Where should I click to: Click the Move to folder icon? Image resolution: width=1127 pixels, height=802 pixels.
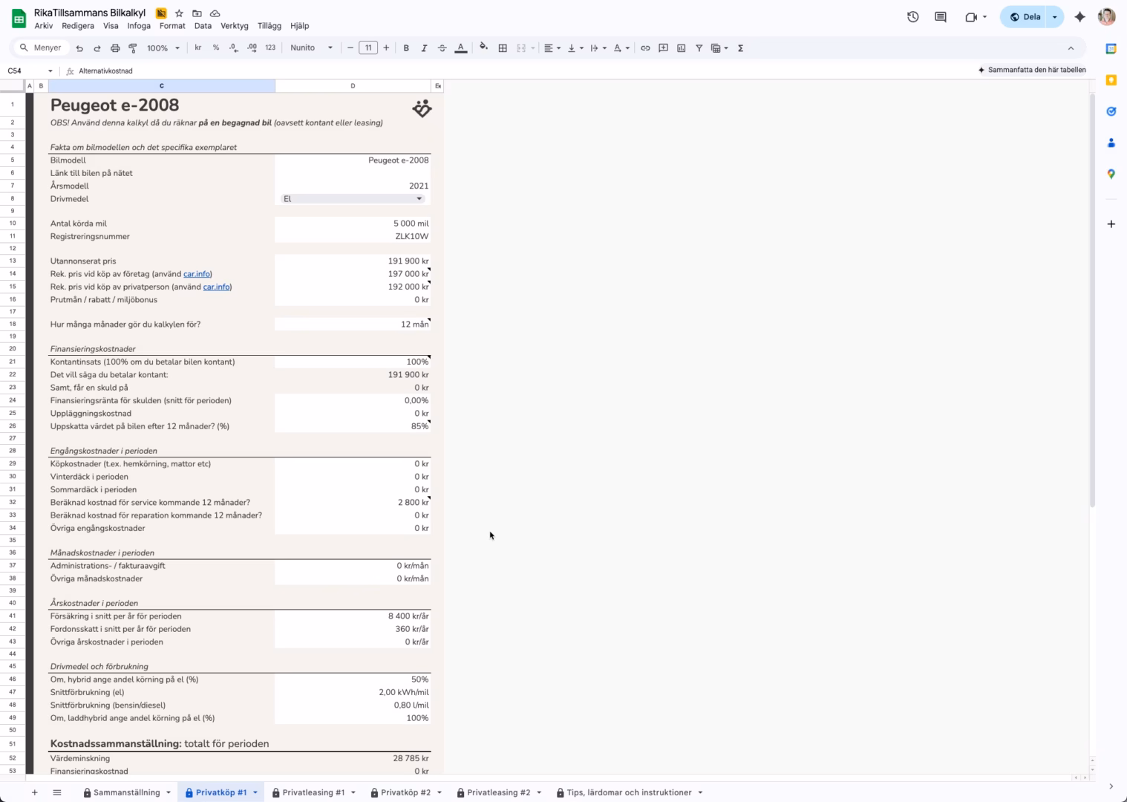coord(197,13)
